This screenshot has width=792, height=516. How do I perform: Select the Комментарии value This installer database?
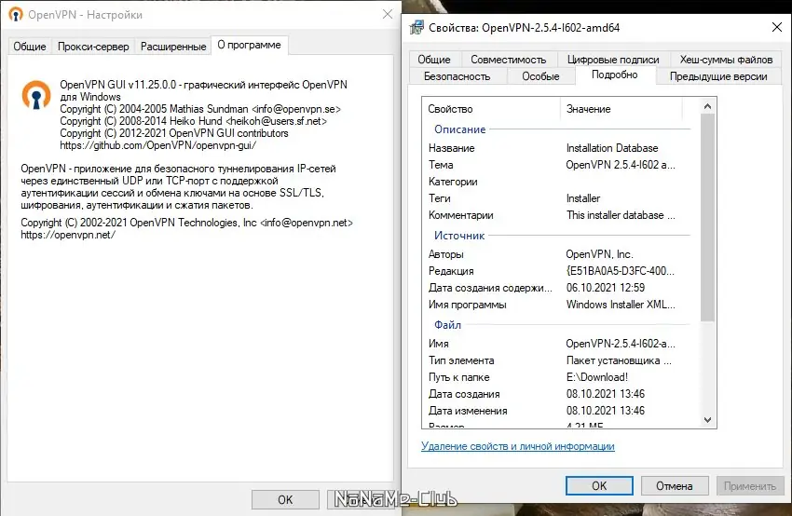621,215
